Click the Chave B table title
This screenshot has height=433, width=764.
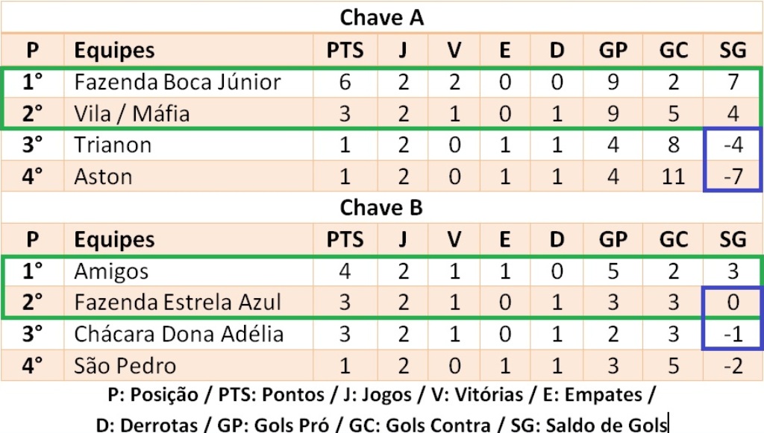click(x=381, y=208)
